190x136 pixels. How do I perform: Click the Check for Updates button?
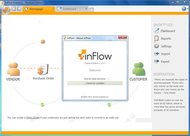coord(95,83)
